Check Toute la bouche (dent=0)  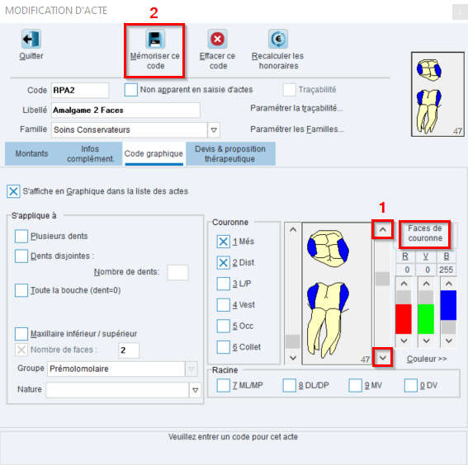(x=21, y=290)
